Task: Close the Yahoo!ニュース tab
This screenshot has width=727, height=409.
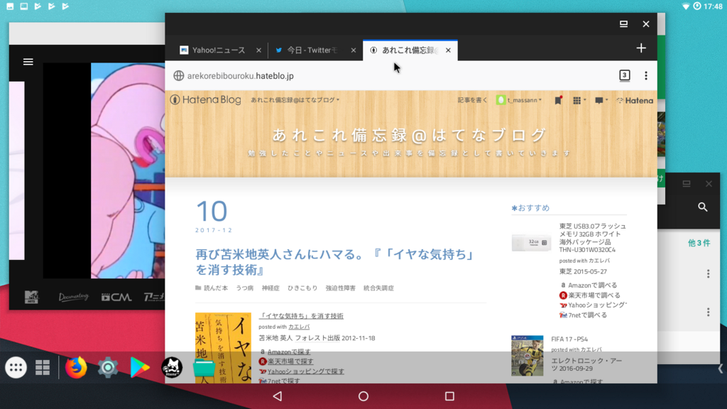Action: [258, 50]
